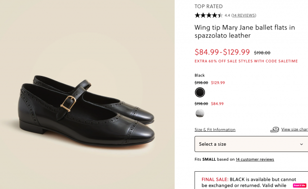The image size is (308, 189).
Task: Click the $84.99-$129.99 sale price range
Action: [222, 52]
